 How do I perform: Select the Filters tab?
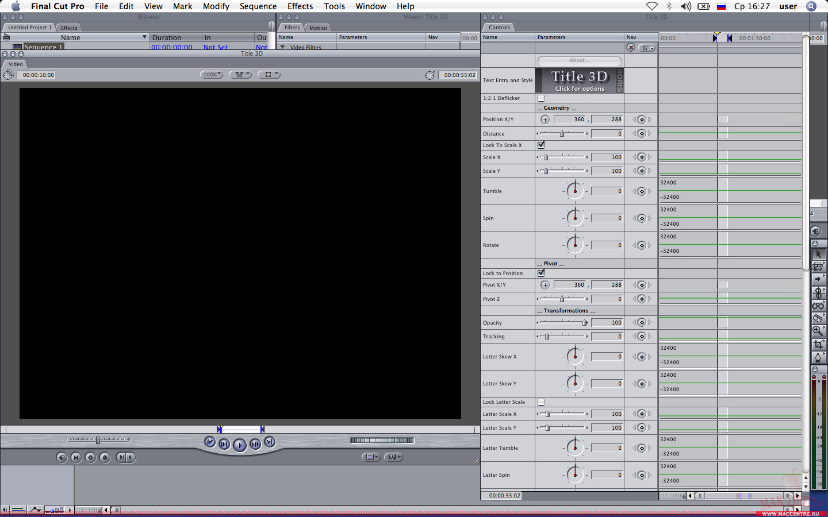click(x=292, y=27)
